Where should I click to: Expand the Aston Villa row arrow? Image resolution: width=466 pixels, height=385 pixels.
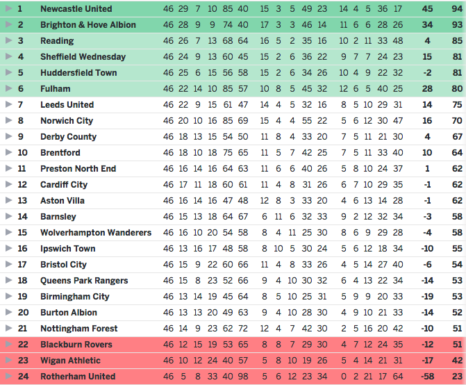(8, 200)
